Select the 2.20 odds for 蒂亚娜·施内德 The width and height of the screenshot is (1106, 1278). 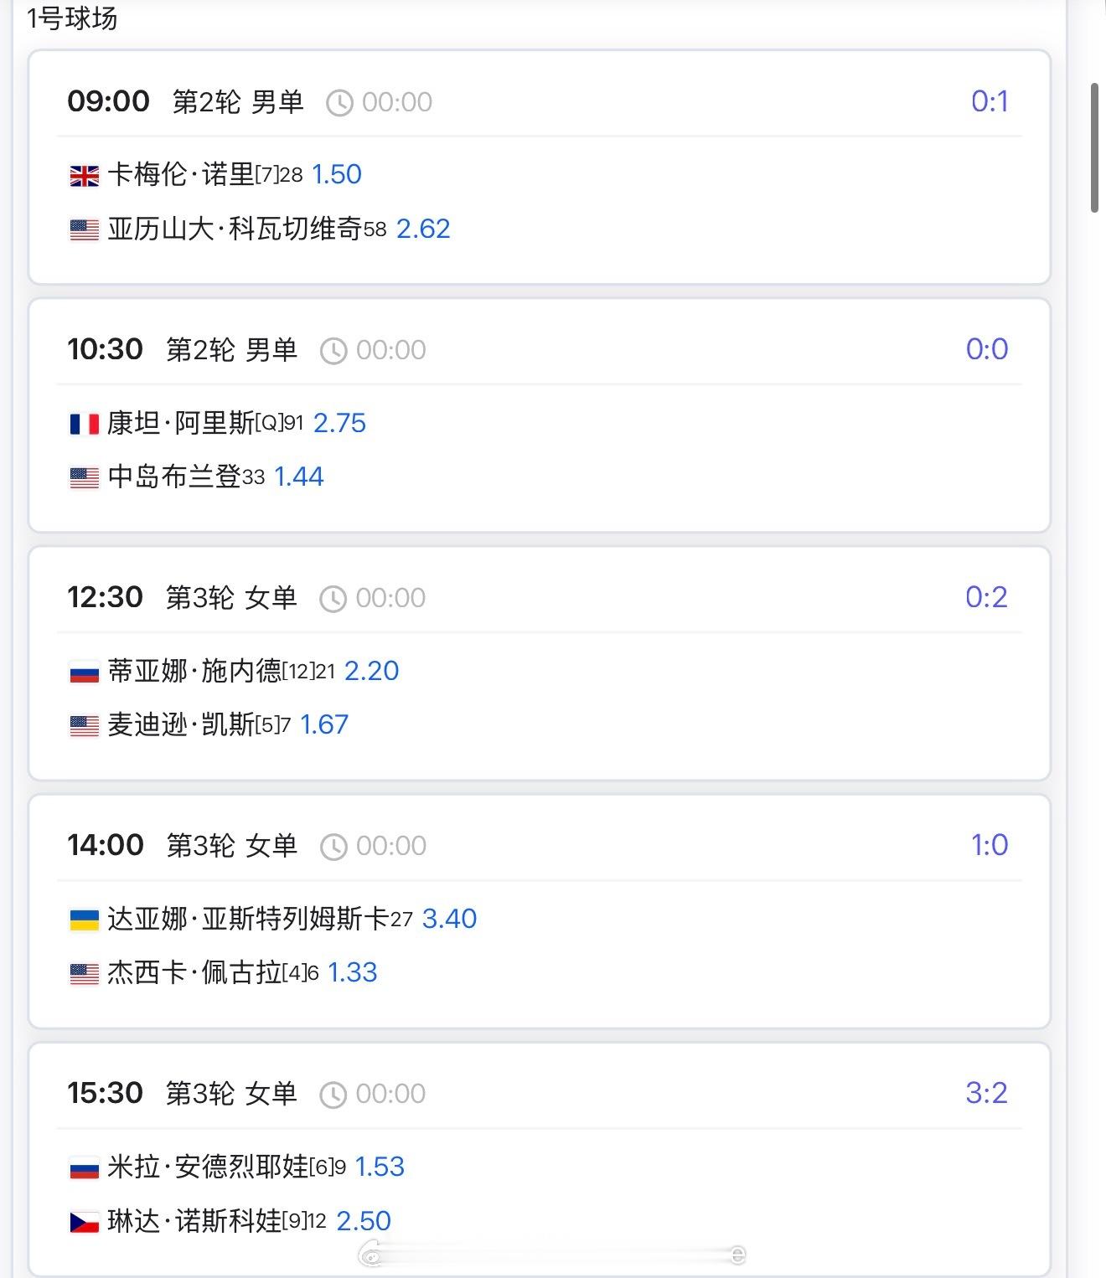[x=371, y=671]
